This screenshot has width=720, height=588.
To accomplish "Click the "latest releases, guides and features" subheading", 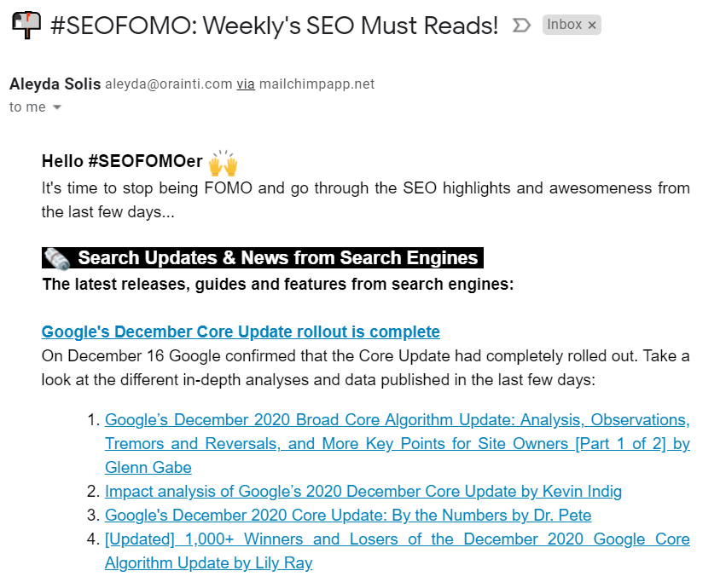I will tap(278, 284).
